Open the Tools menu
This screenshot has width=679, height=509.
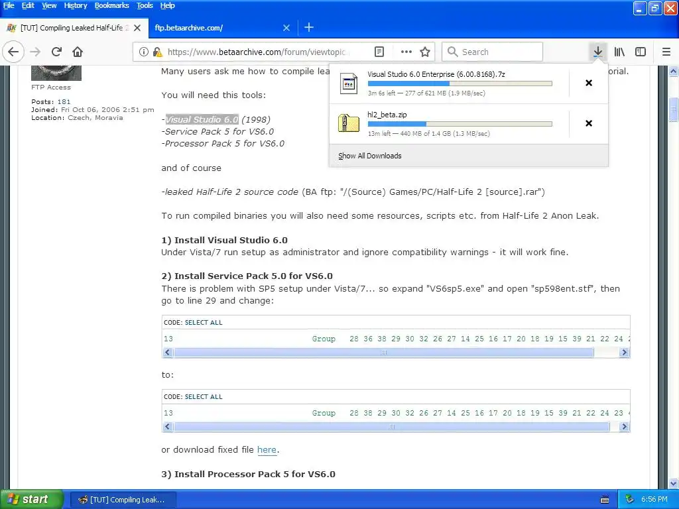[x=145, y=5]
